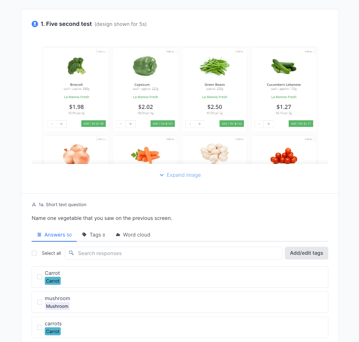Select the 'mushroom' response checkbox
The width and height of the screenshot is (359, 342).
(x=40, y=302)
